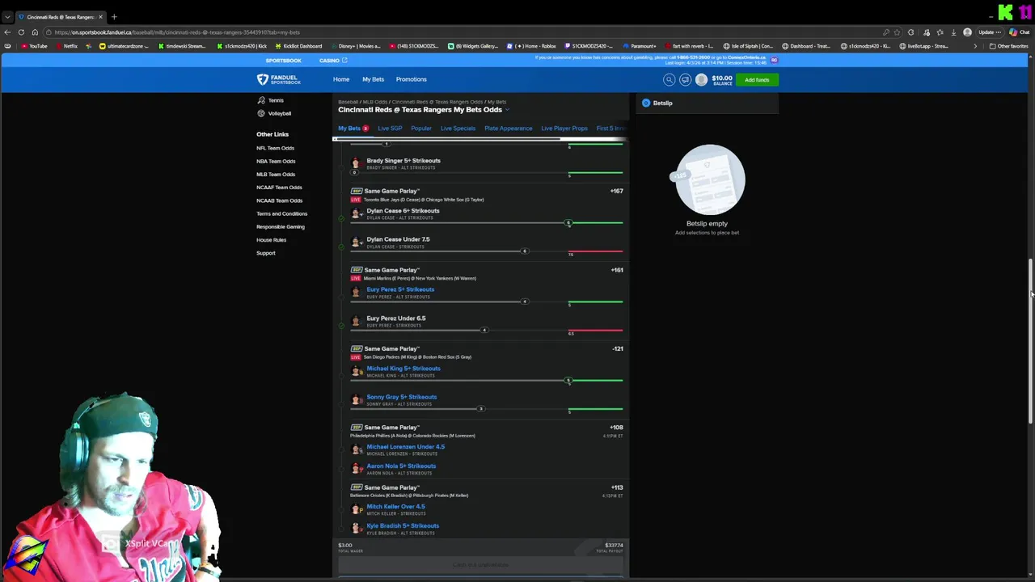Open the Live Specials tab
Viewport: 1035px width, 582px height.
(458, 129)
